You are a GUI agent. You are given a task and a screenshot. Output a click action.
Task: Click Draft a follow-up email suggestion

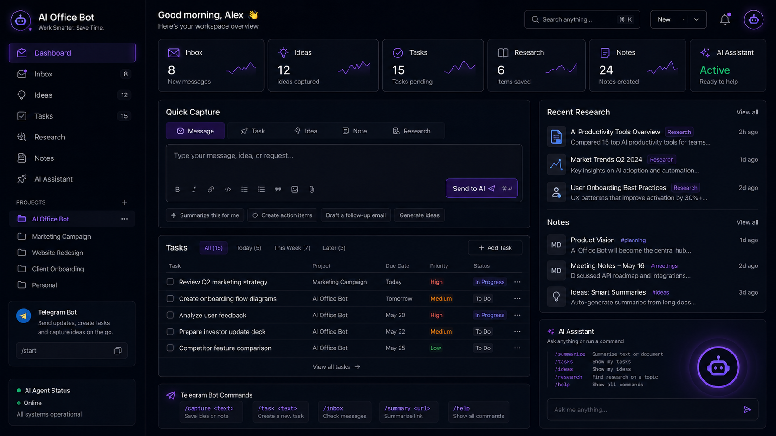[356, 215]
